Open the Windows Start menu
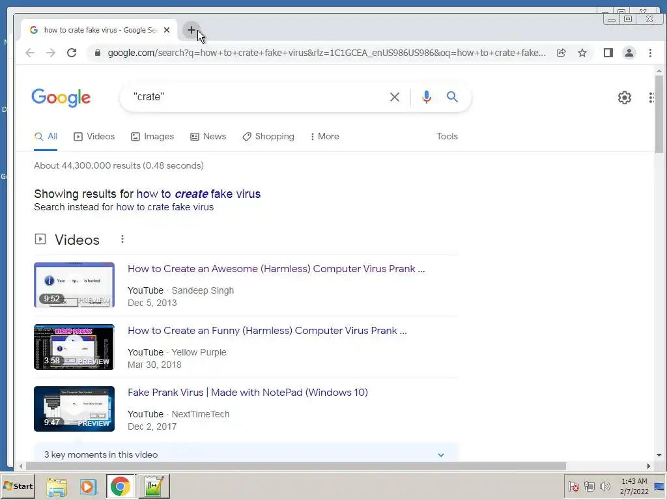Image resolution: width=667 pixels, height=500 pixels. (18, 486)
